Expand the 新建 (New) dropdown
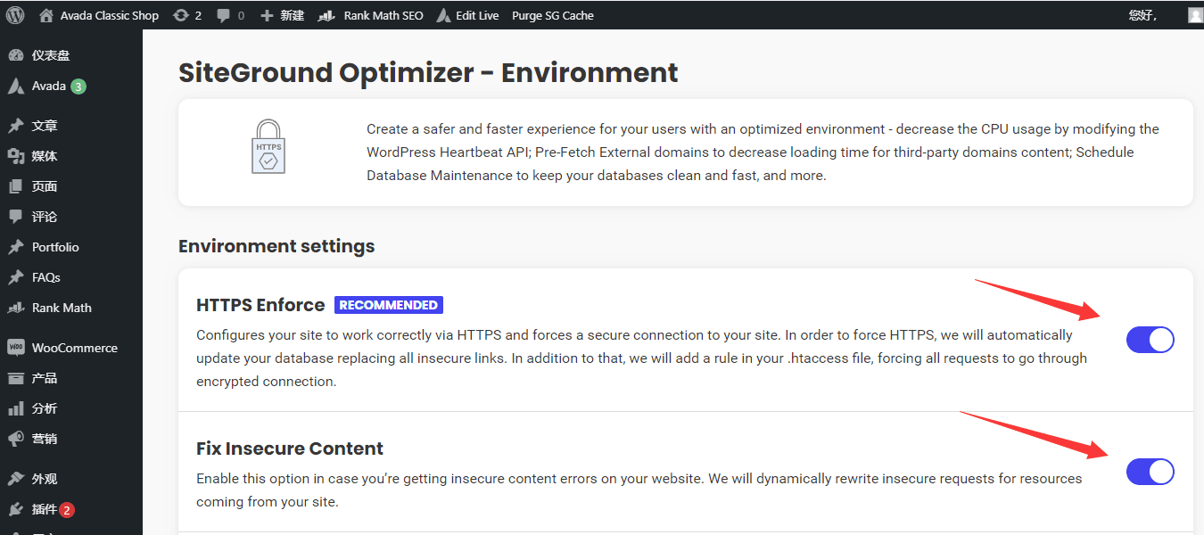The image size is (1204, 535). point(282,15)
